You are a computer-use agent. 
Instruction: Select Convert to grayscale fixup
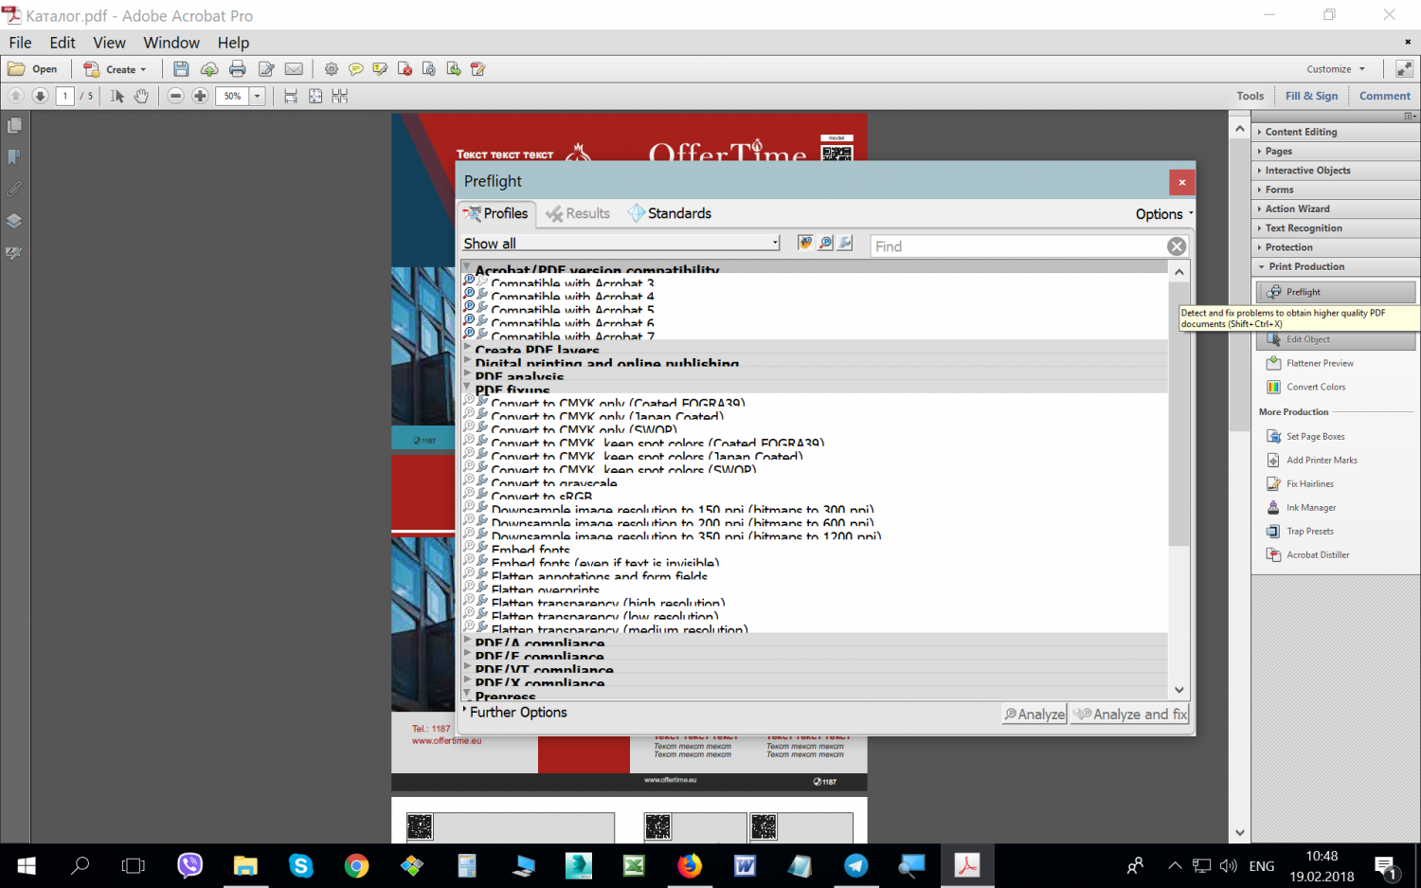(553, 483)
